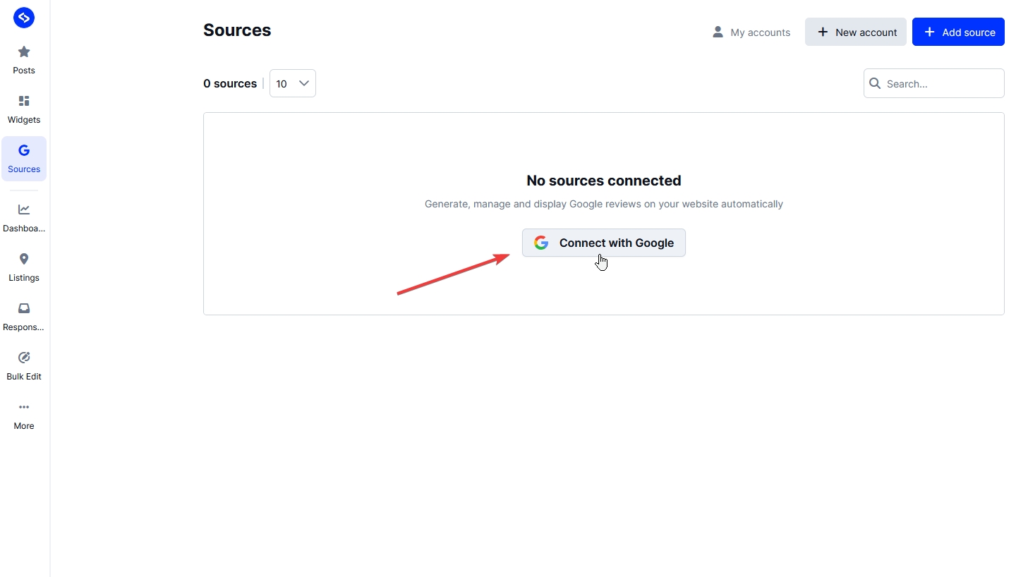Screen dimensions: 1028x577
Task: Open the page-size dropdown showing 10
Action: 292,83
